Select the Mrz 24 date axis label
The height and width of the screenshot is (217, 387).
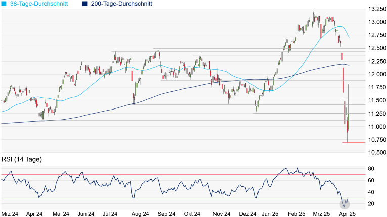click(x=10, y=213)
